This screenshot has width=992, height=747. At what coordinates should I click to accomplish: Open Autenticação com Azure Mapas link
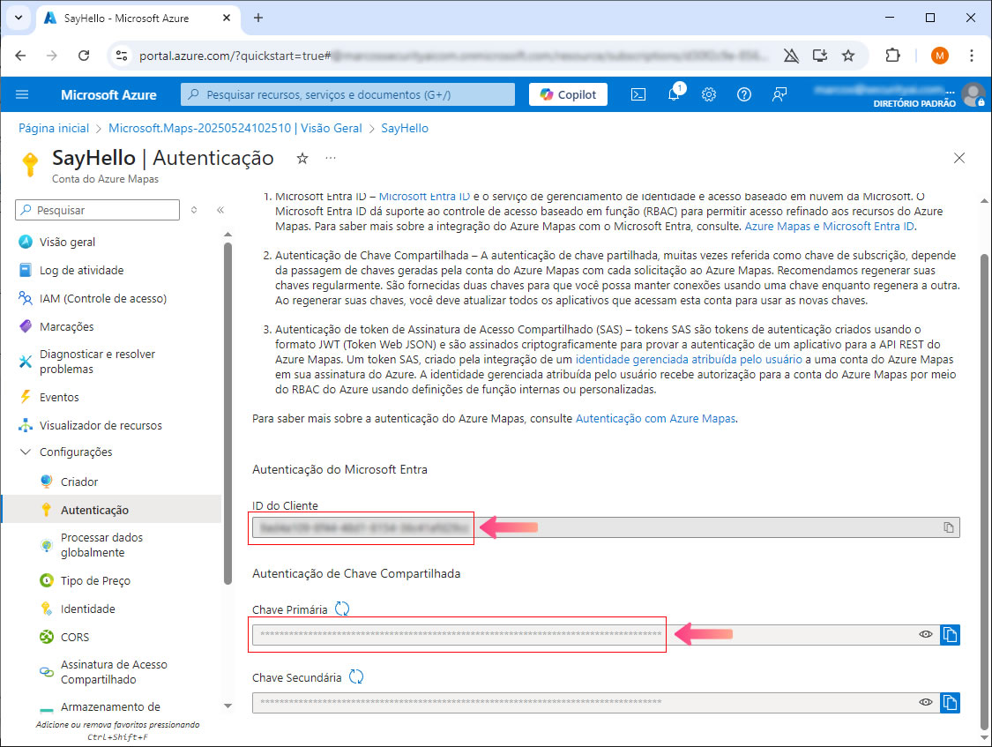(x=655, y=419)
